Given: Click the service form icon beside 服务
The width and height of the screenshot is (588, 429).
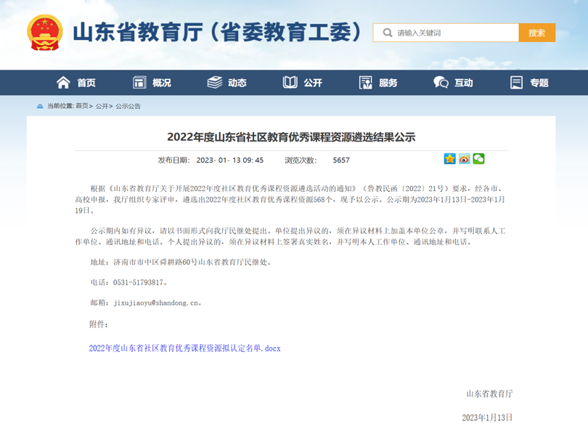Looking at the screenshot, I should point(366,83).
